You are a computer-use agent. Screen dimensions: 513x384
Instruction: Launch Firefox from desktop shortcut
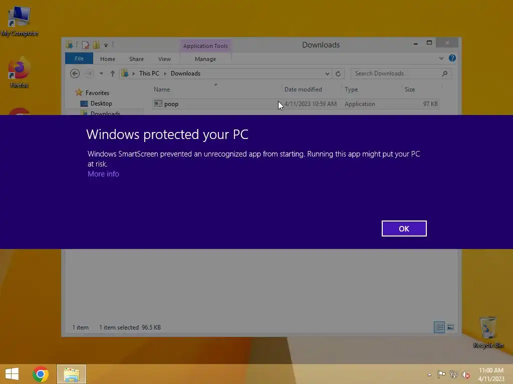(20, 72)
